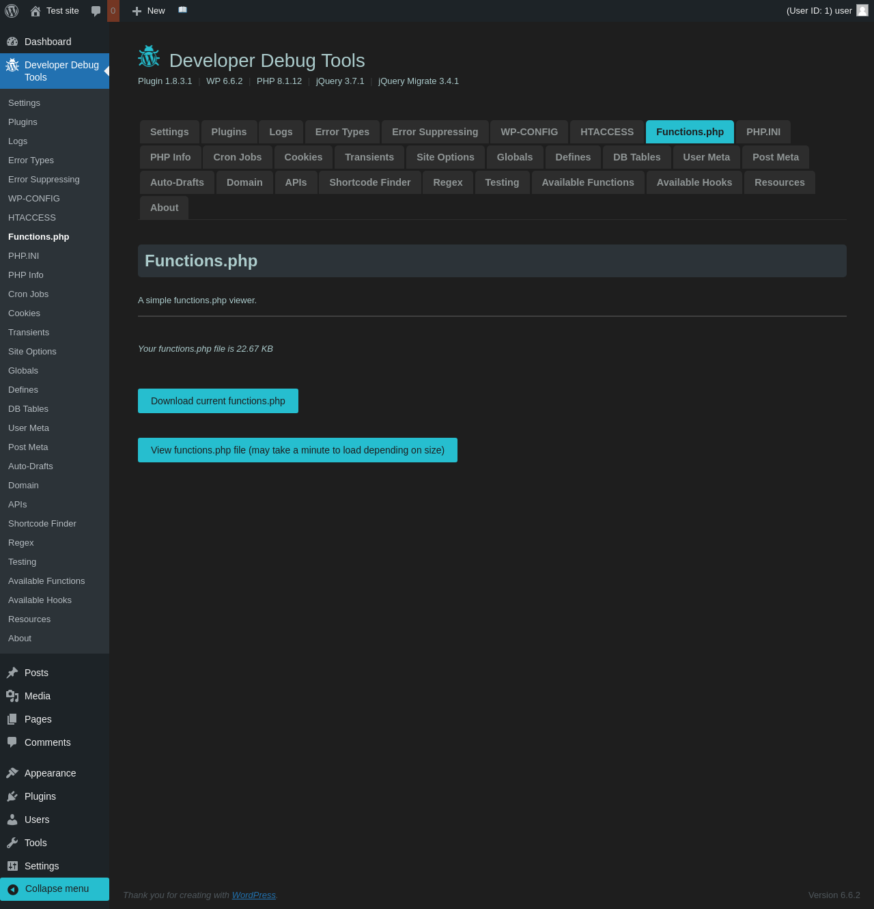Click the book icon in admin bar

pos(182,10)
